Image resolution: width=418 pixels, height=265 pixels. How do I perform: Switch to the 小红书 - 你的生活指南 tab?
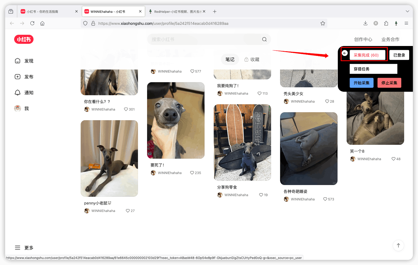point(49,11)
